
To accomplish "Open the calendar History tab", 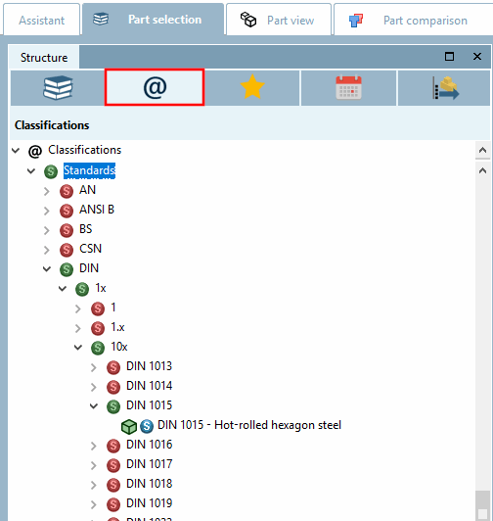I will [348, 88].
